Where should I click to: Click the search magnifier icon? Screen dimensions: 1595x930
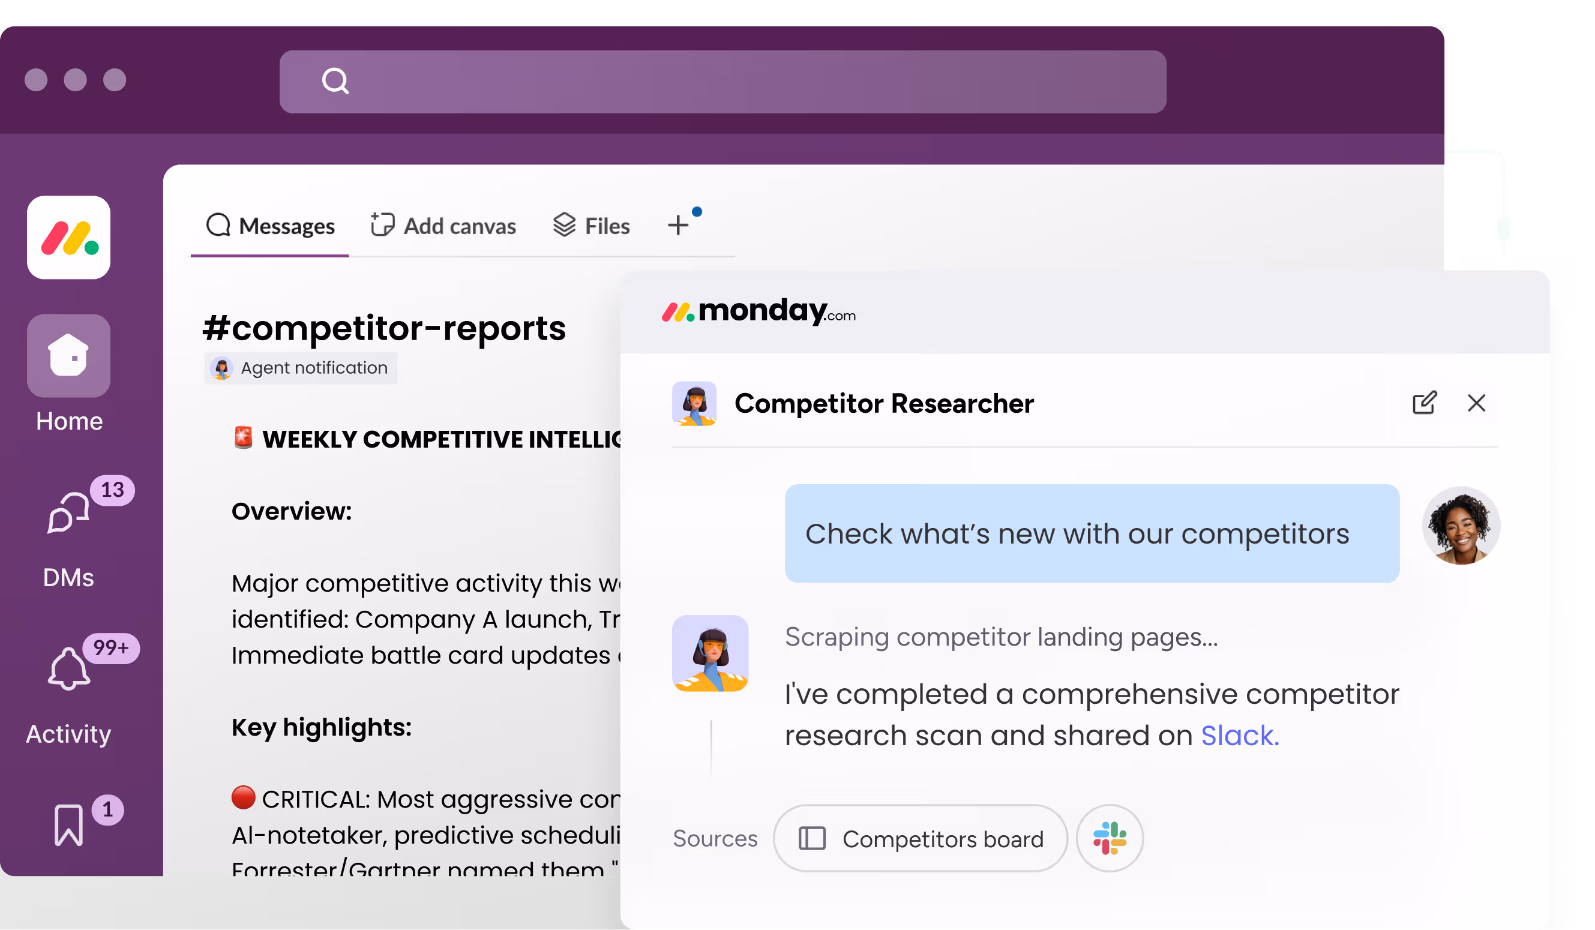click(335, 81)
